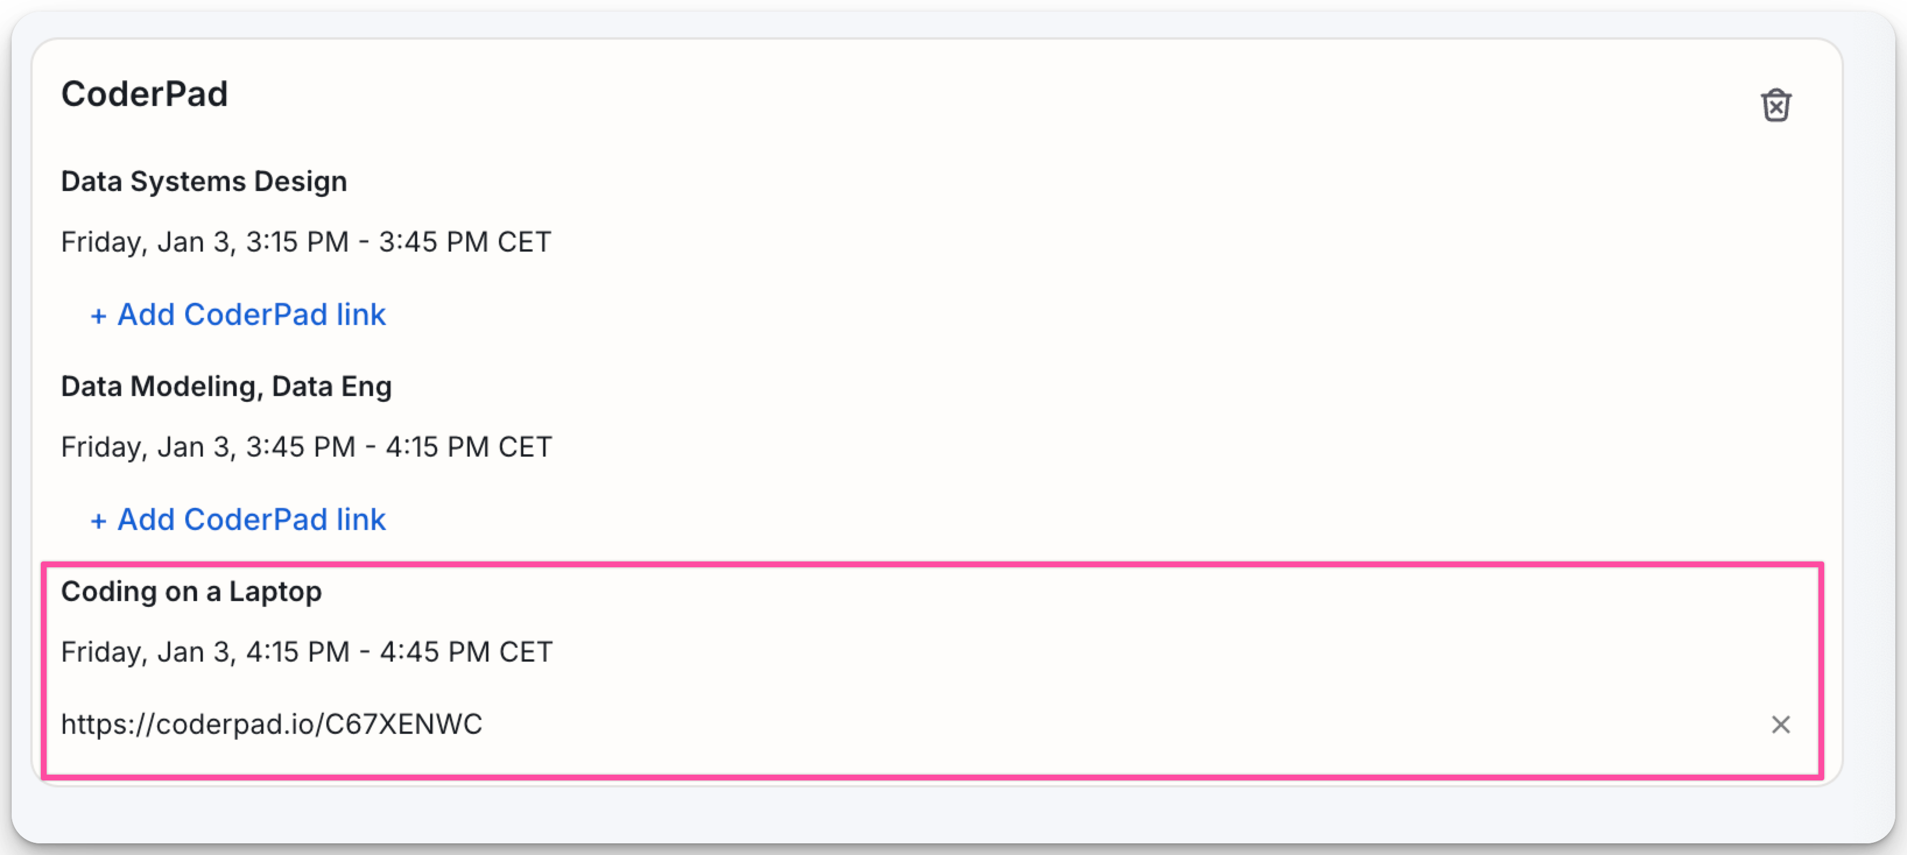Remove the coderpad.io/C67XENWC link with X

[1781, 725]
